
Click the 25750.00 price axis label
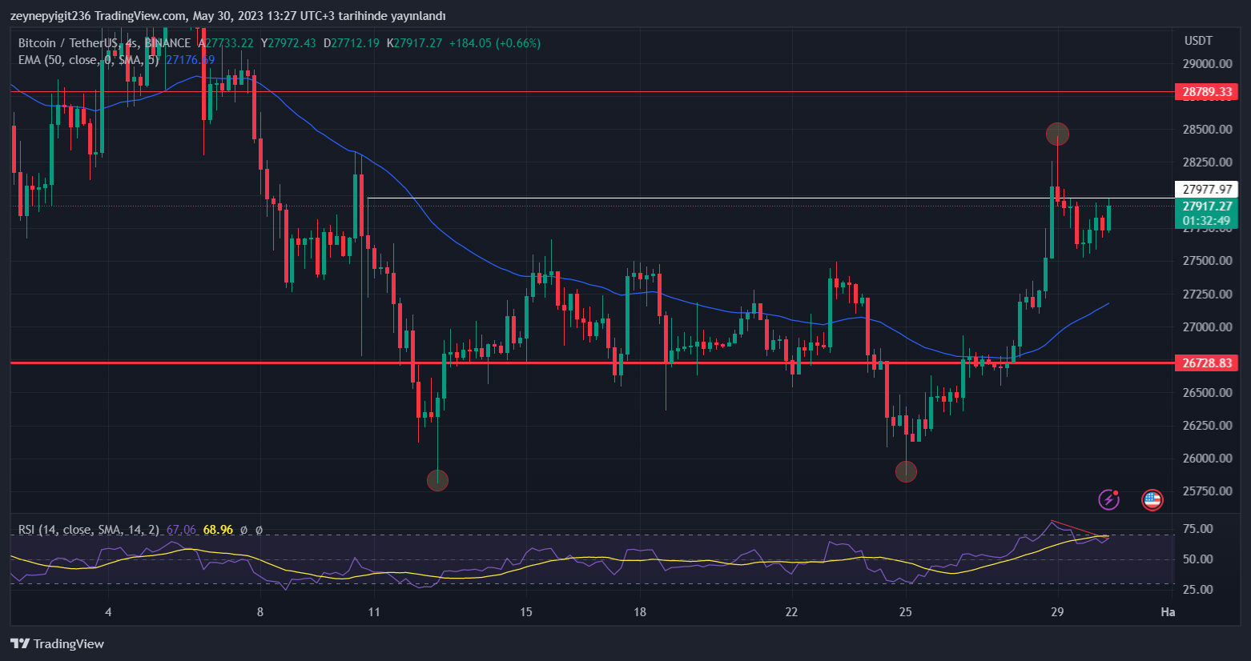(1207, 491)
